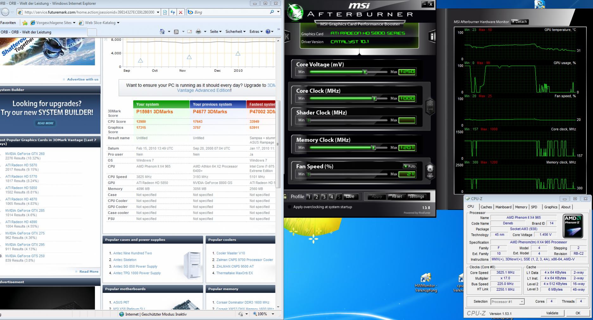
Task: Open the address bar URL history dropdown
Action: [158, 12]
